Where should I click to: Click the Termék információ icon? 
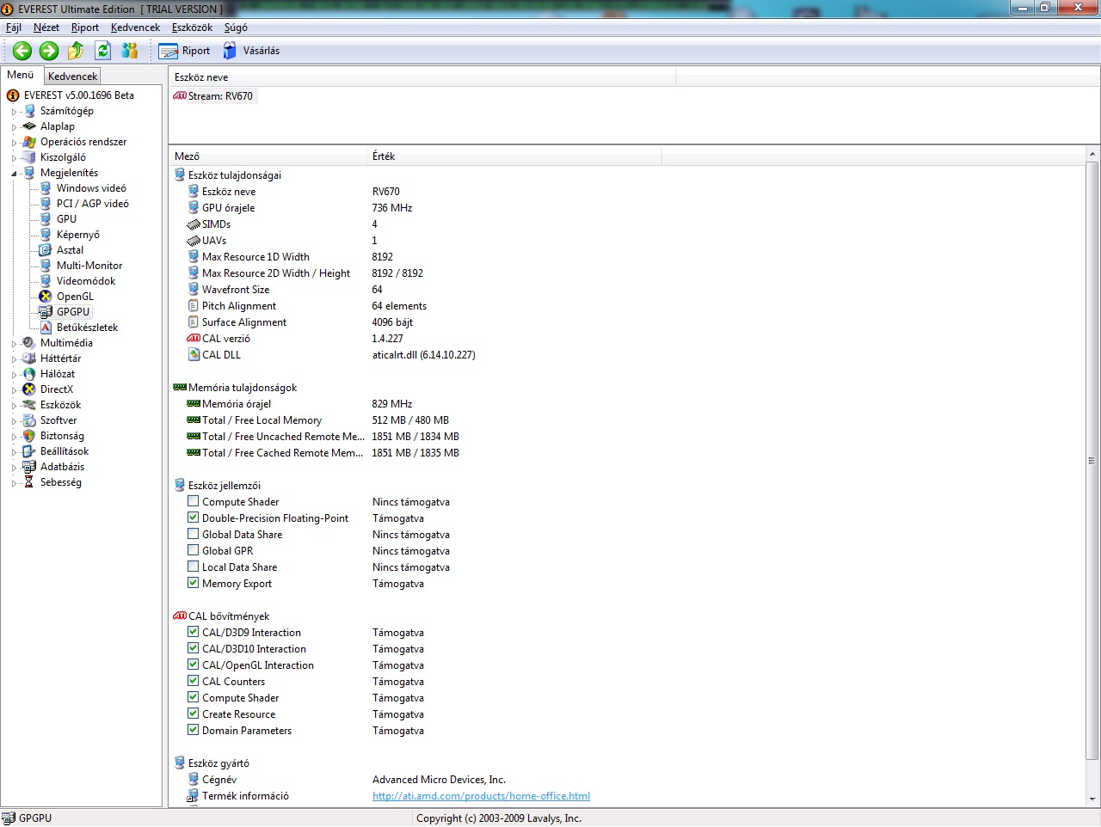194,796
